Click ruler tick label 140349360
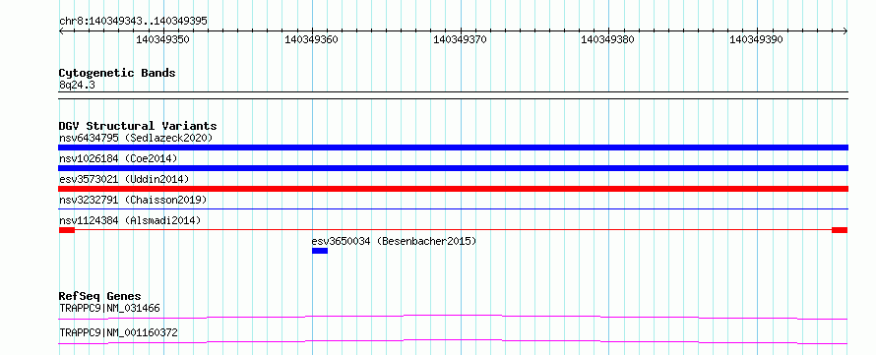This screenshot has width=876, height=355. [311, 39]
